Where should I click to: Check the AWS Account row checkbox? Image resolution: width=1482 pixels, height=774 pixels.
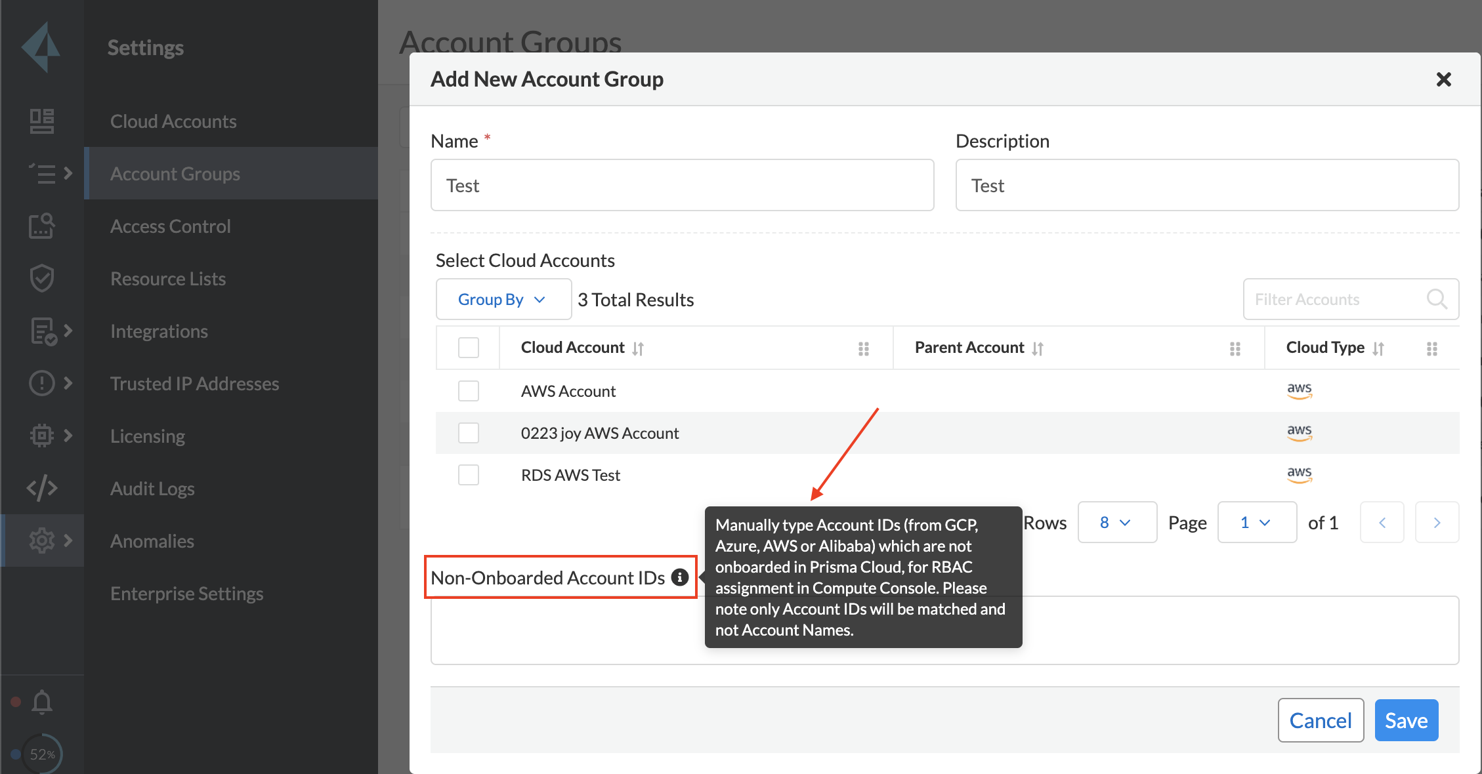click(469, 391)
